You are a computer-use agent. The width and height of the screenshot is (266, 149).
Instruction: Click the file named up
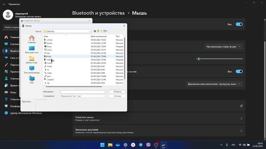point(48,83)
